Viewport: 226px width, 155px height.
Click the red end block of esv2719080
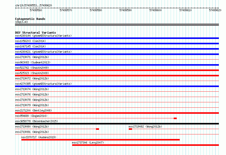[x=98, y=129]
